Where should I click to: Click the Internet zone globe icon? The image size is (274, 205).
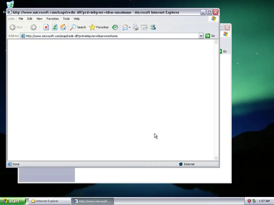[x=181, y=164]
